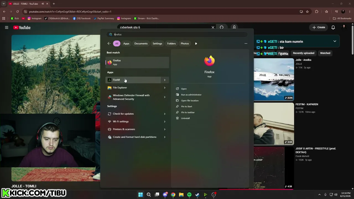The height and width of the screenshot is (199, 354).
Task: Click the Windows Start button
Action: (140, 195)
